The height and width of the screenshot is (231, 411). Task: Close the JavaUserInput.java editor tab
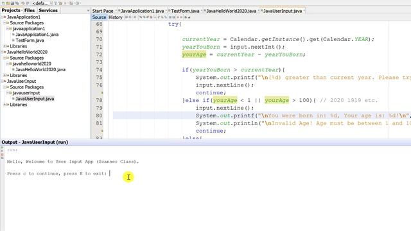(x=304, y=11)
